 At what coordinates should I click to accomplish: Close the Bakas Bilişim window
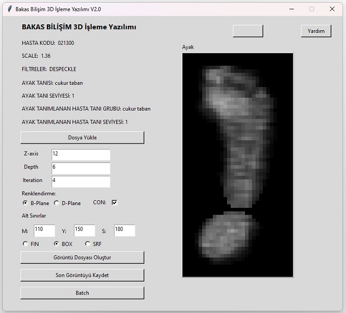pos(332,9)
